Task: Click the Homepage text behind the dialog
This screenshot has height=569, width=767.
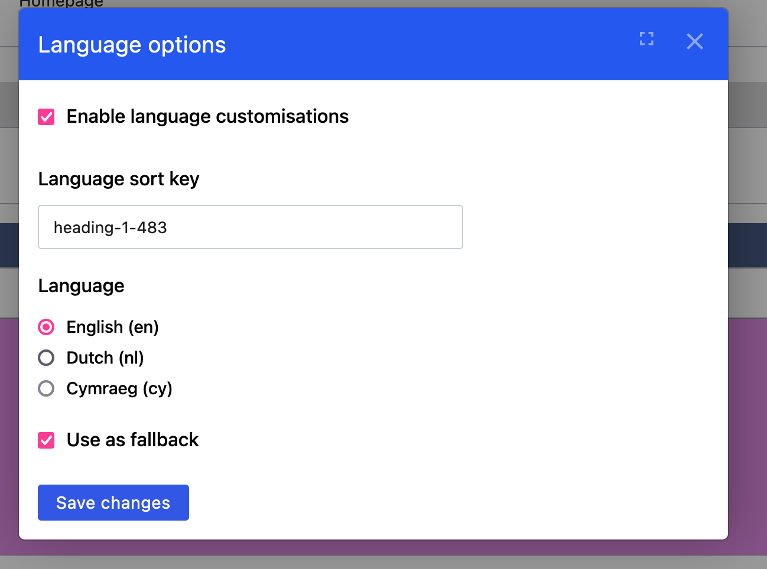Action: [x=61, y=4]
